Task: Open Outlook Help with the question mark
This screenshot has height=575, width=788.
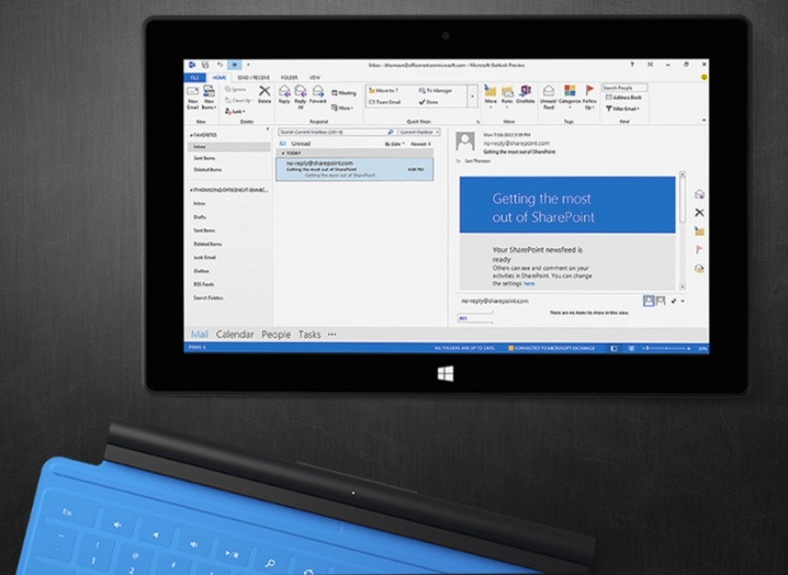Action: pos(632,65)
